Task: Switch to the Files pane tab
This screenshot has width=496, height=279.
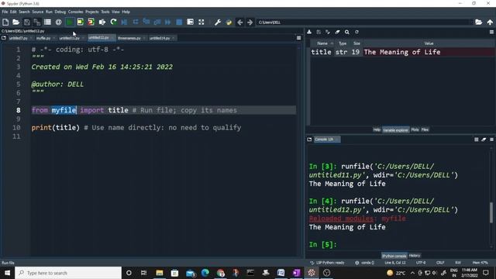Action: click(425, 129)
